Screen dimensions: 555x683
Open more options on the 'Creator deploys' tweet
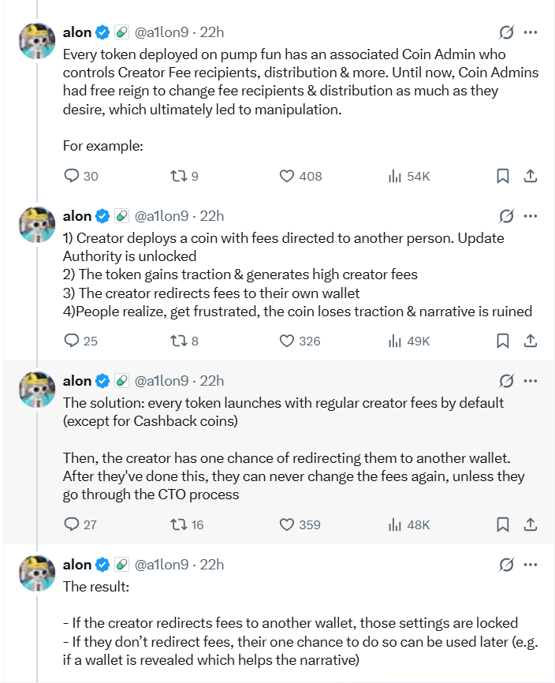(x=531, y=216)
